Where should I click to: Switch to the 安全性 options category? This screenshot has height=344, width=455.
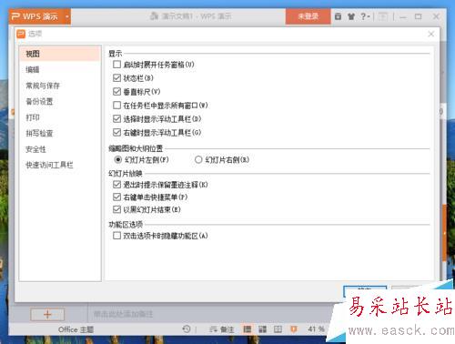coord(60,149)
